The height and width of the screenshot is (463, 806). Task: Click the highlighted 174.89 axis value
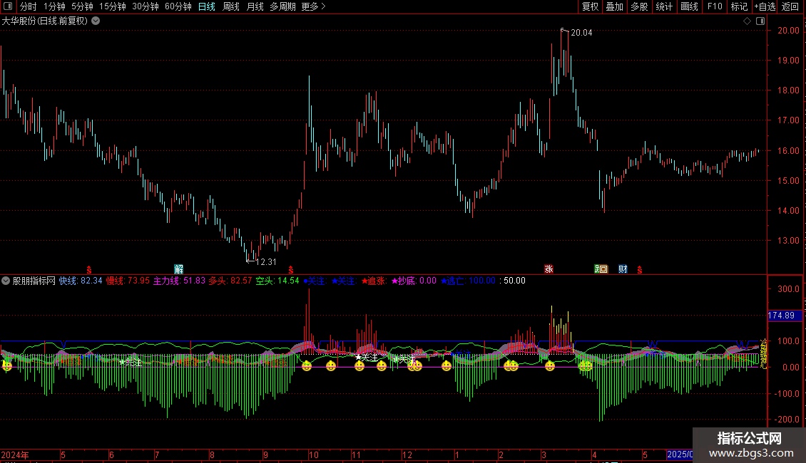(785, 316)
